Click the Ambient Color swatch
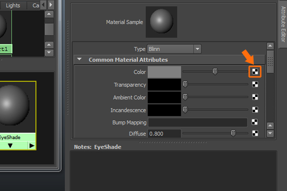 click(x=165, y=97)
